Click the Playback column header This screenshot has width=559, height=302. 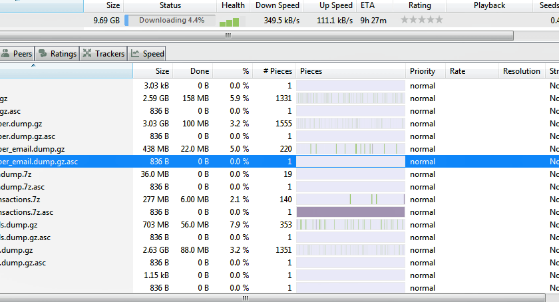489,5
